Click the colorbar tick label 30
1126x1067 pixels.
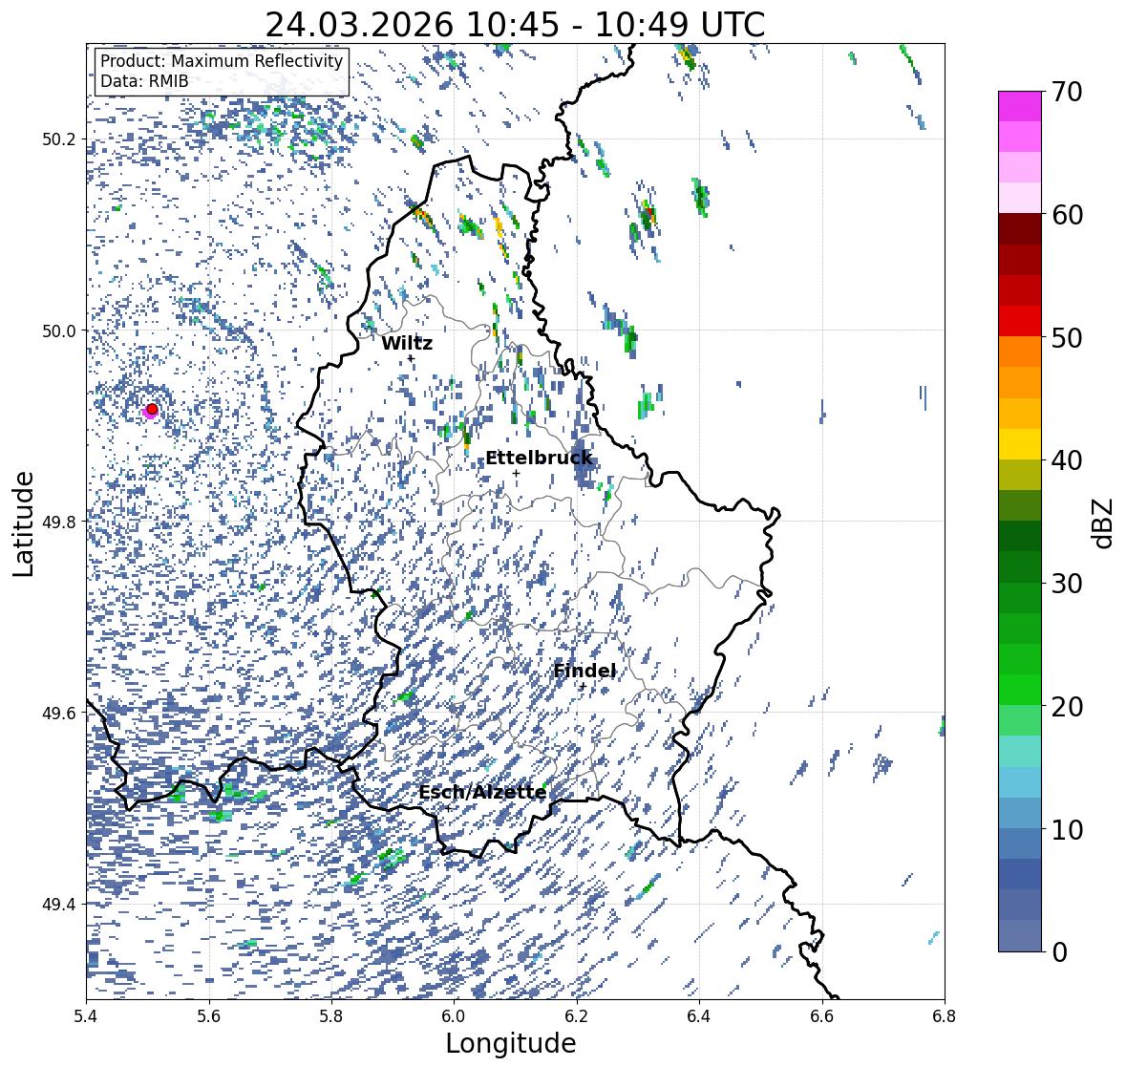pos(1067,584)
